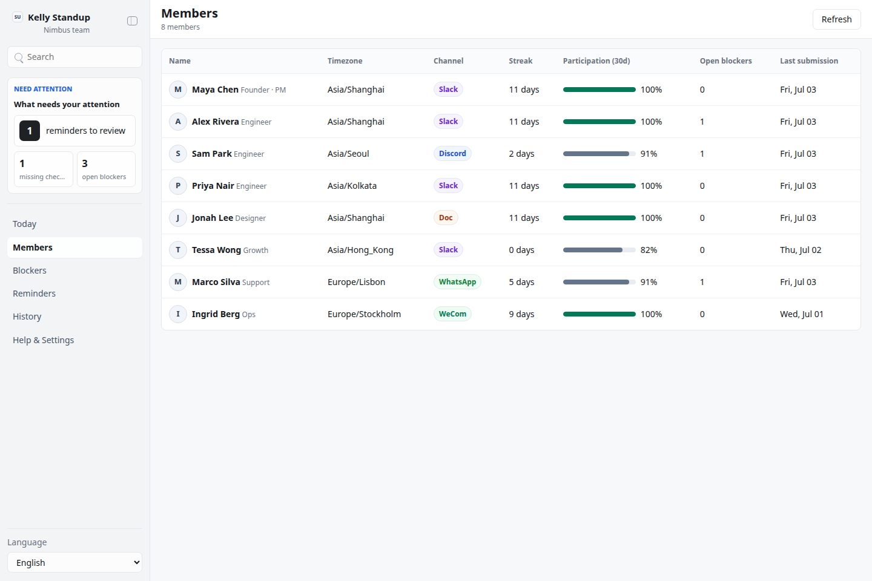Click the Discord badge in Sam Park's row

pos(452,154)
